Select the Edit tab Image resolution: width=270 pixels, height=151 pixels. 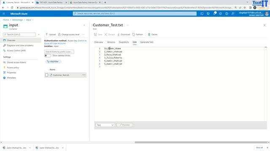[x=135, y=42]
